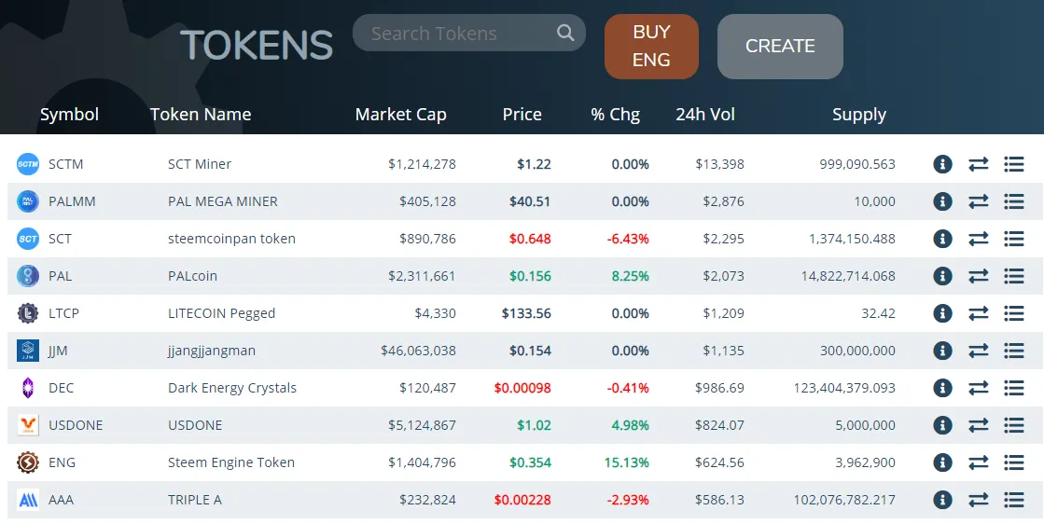The width and height of the screenshot is (1044, 524).
Task: Sort by Market Cap column header
Action: pos(400,115)
